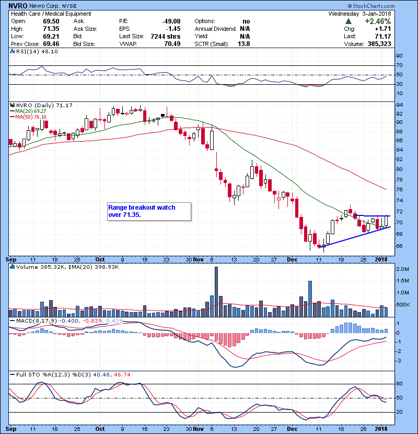The image size is (418, 434).
Task: Click the +2.46% percent change
Action: [x=378, y=21]
